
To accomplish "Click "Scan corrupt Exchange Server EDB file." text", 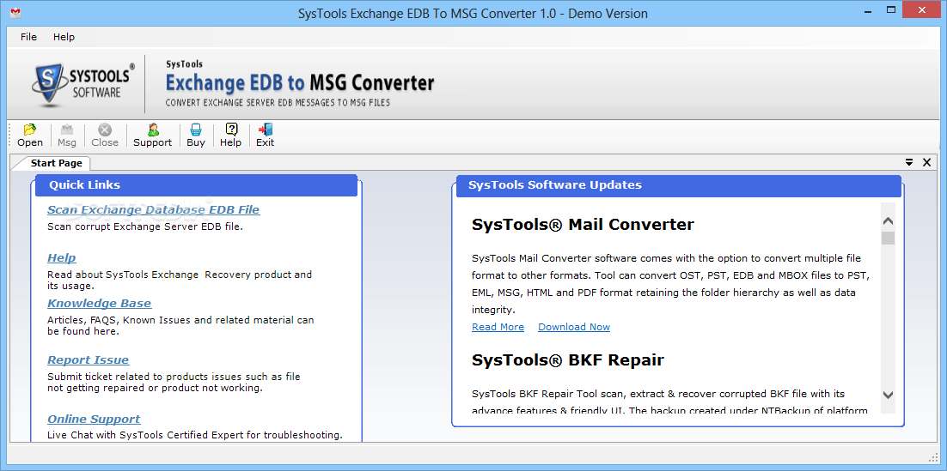I will (x=145, y=227).
